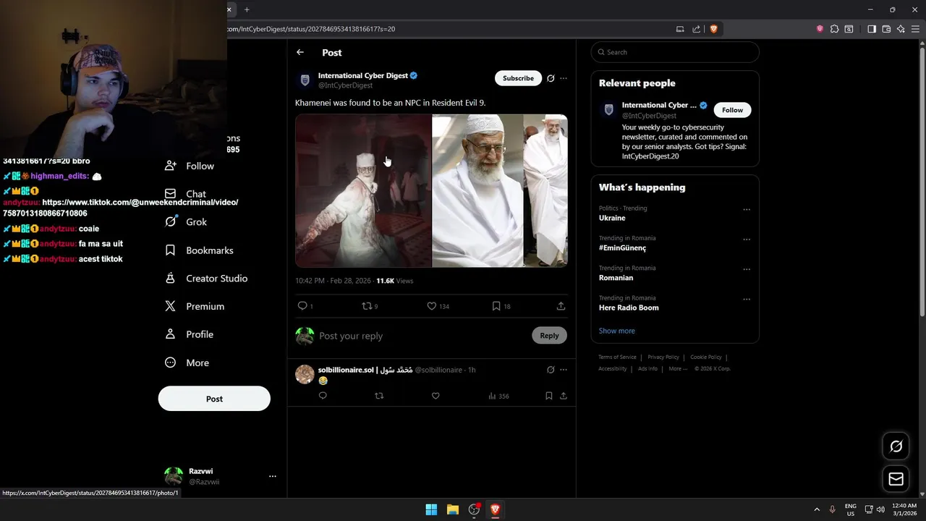Viewport: 926px width, 521px height.
Task: Like the post with 134 likes
Action: (x=432, y=306)
